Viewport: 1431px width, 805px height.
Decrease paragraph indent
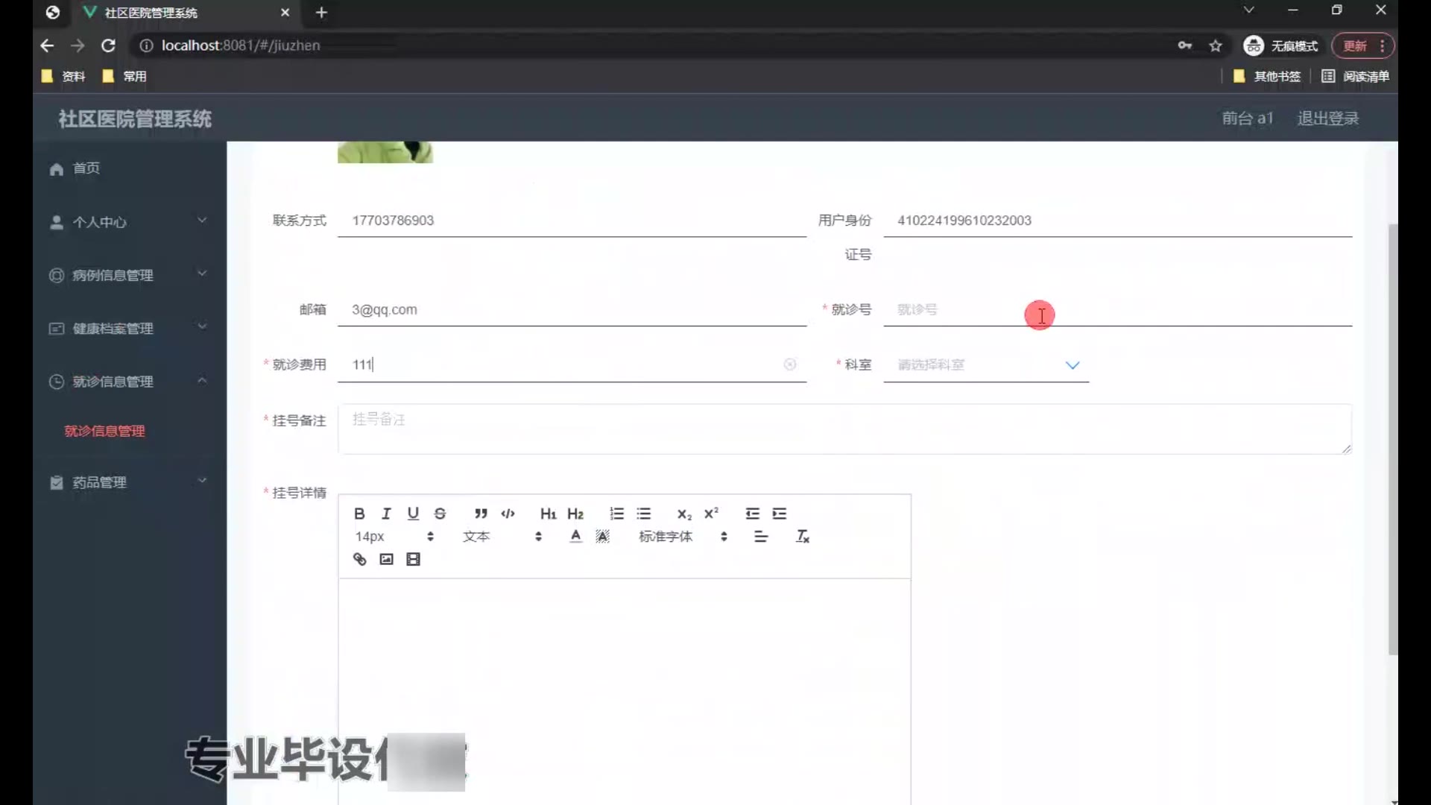[x=752, y=514]
